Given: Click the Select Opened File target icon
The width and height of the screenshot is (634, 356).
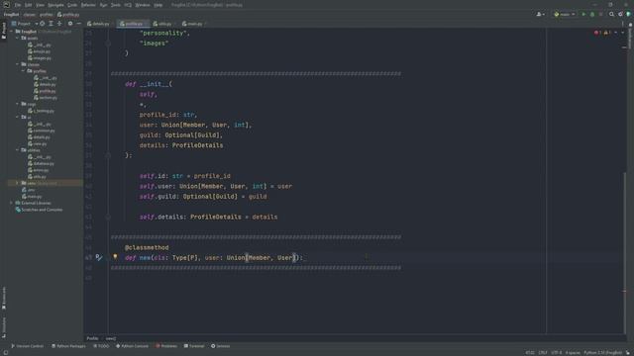Looking at the screenshot, I should pos(42,24).
